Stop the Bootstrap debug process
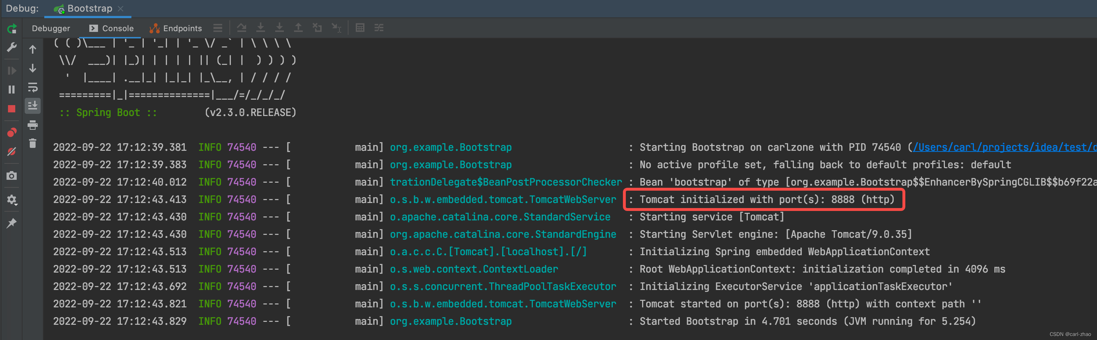1097x340 pixels. point(12,109)
